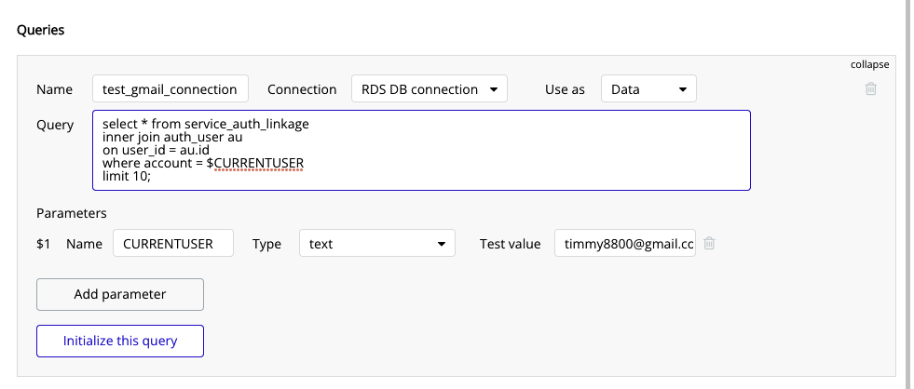Click the Parameters section label

72,213
